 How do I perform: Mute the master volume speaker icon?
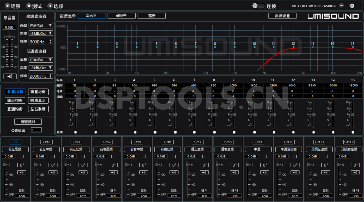click(10, 76)
